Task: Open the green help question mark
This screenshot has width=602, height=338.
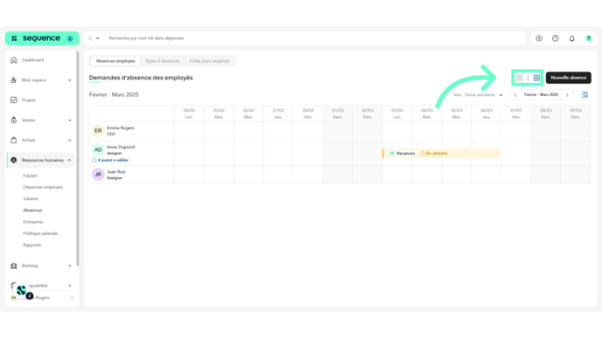Action: tap(589, 38)
